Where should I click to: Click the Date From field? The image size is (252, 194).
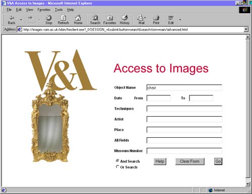point(159,98)
